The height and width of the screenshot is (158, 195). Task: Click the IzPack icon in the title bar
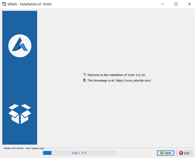point(4,4)
